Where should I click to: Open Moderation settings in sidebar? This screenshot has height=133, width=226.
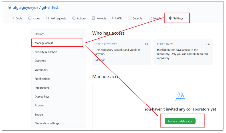pyautogui.click(x=59, y=123)
